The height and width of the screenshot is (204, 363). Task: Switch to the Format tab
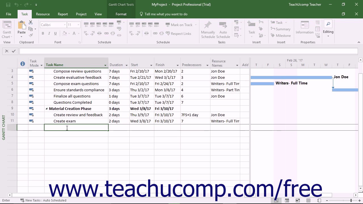tap(121, 14)
